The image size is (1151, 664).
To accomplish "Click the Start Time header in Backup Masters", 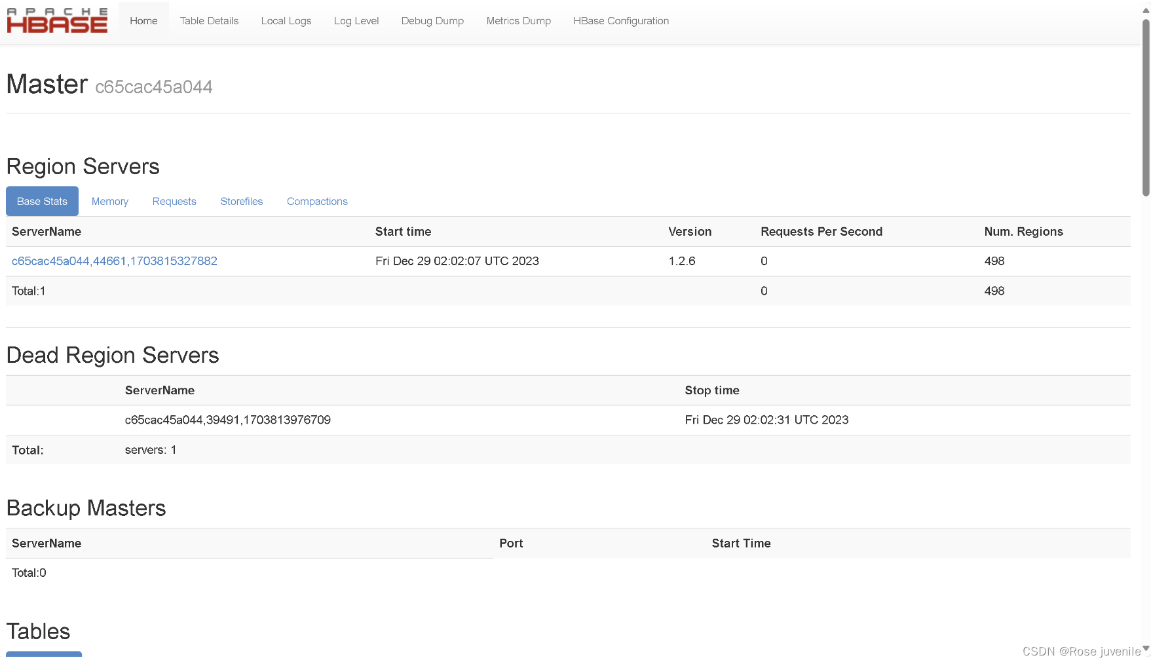I will [x=742, y=544].
